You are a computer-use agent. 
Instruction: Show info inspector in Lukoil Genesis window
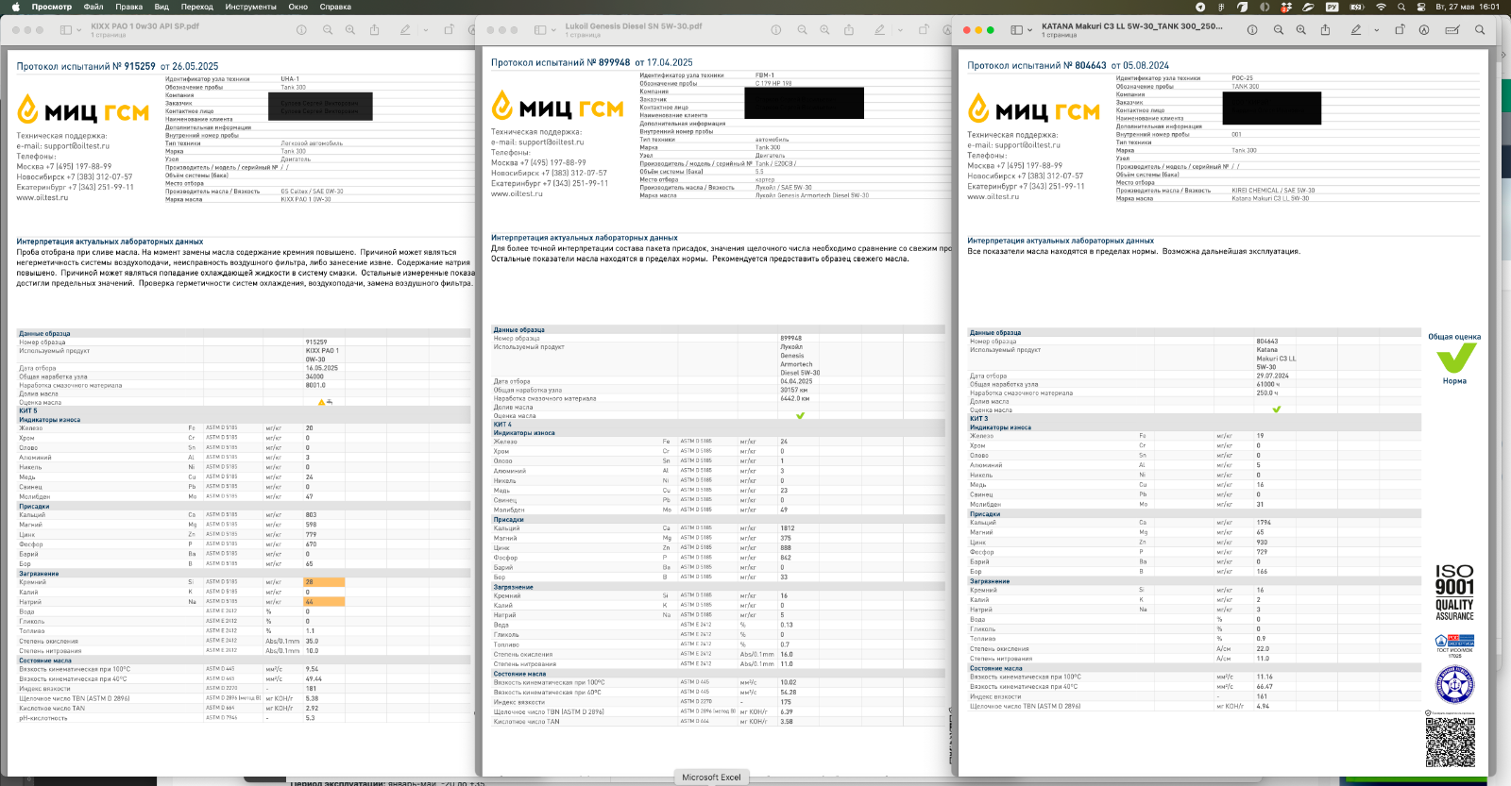(776, 30)
